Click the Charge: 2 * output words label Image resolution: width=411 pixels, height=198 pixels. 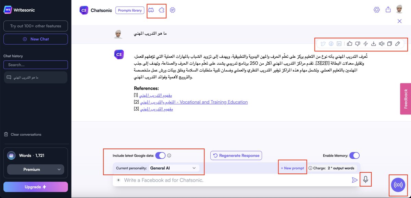click(x=334, y=168)
